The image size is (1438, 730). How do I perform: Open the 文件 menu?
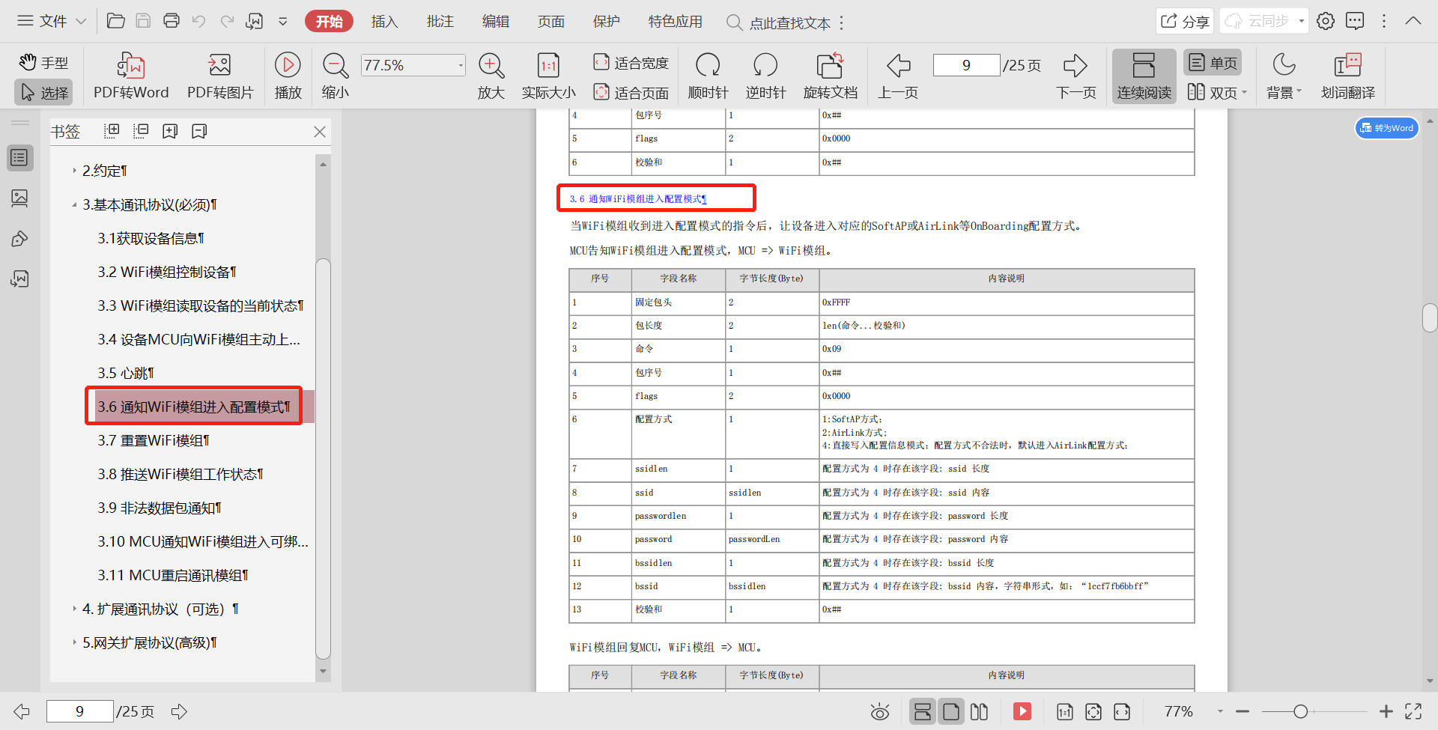pos(52,21)
